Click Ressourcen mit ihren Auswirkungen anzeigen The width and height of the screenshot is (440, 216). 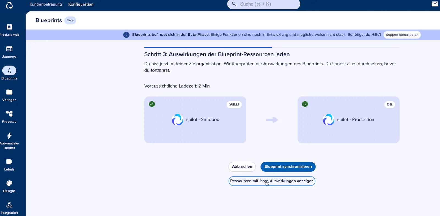point(272,181)
